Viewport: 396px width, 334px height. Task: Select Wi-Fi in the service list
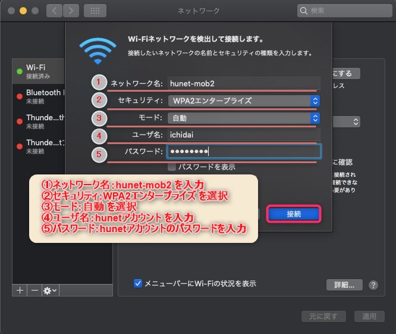point(62,73)
